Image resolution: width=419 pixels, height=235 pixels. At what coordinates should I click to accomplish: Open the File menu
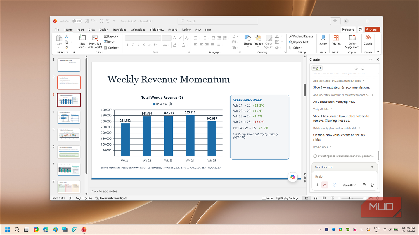57,30
